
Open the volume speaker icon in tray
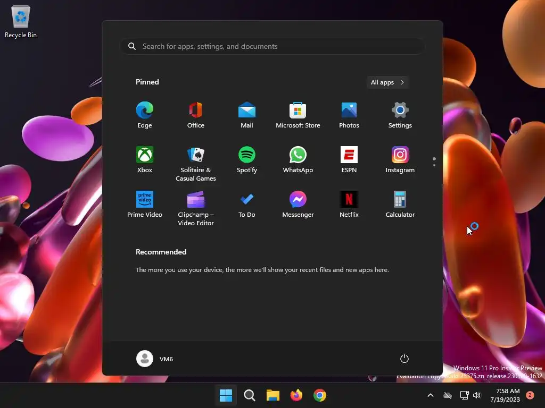(x=477, y=395)
